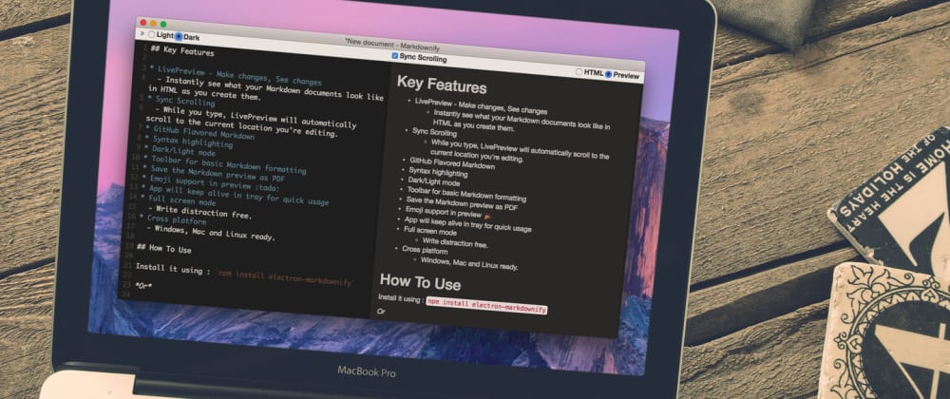Click 'Dark/Light mode' bullet in preview pane
950x399 pixels.
pos(434,181)
